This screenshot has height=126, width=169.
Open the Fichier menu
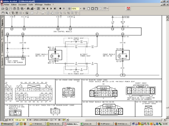pos(6,4)
